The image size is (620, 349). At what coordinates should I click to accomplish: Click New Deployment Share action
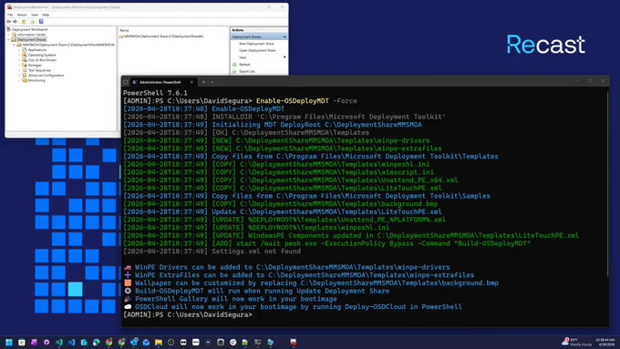256,44
